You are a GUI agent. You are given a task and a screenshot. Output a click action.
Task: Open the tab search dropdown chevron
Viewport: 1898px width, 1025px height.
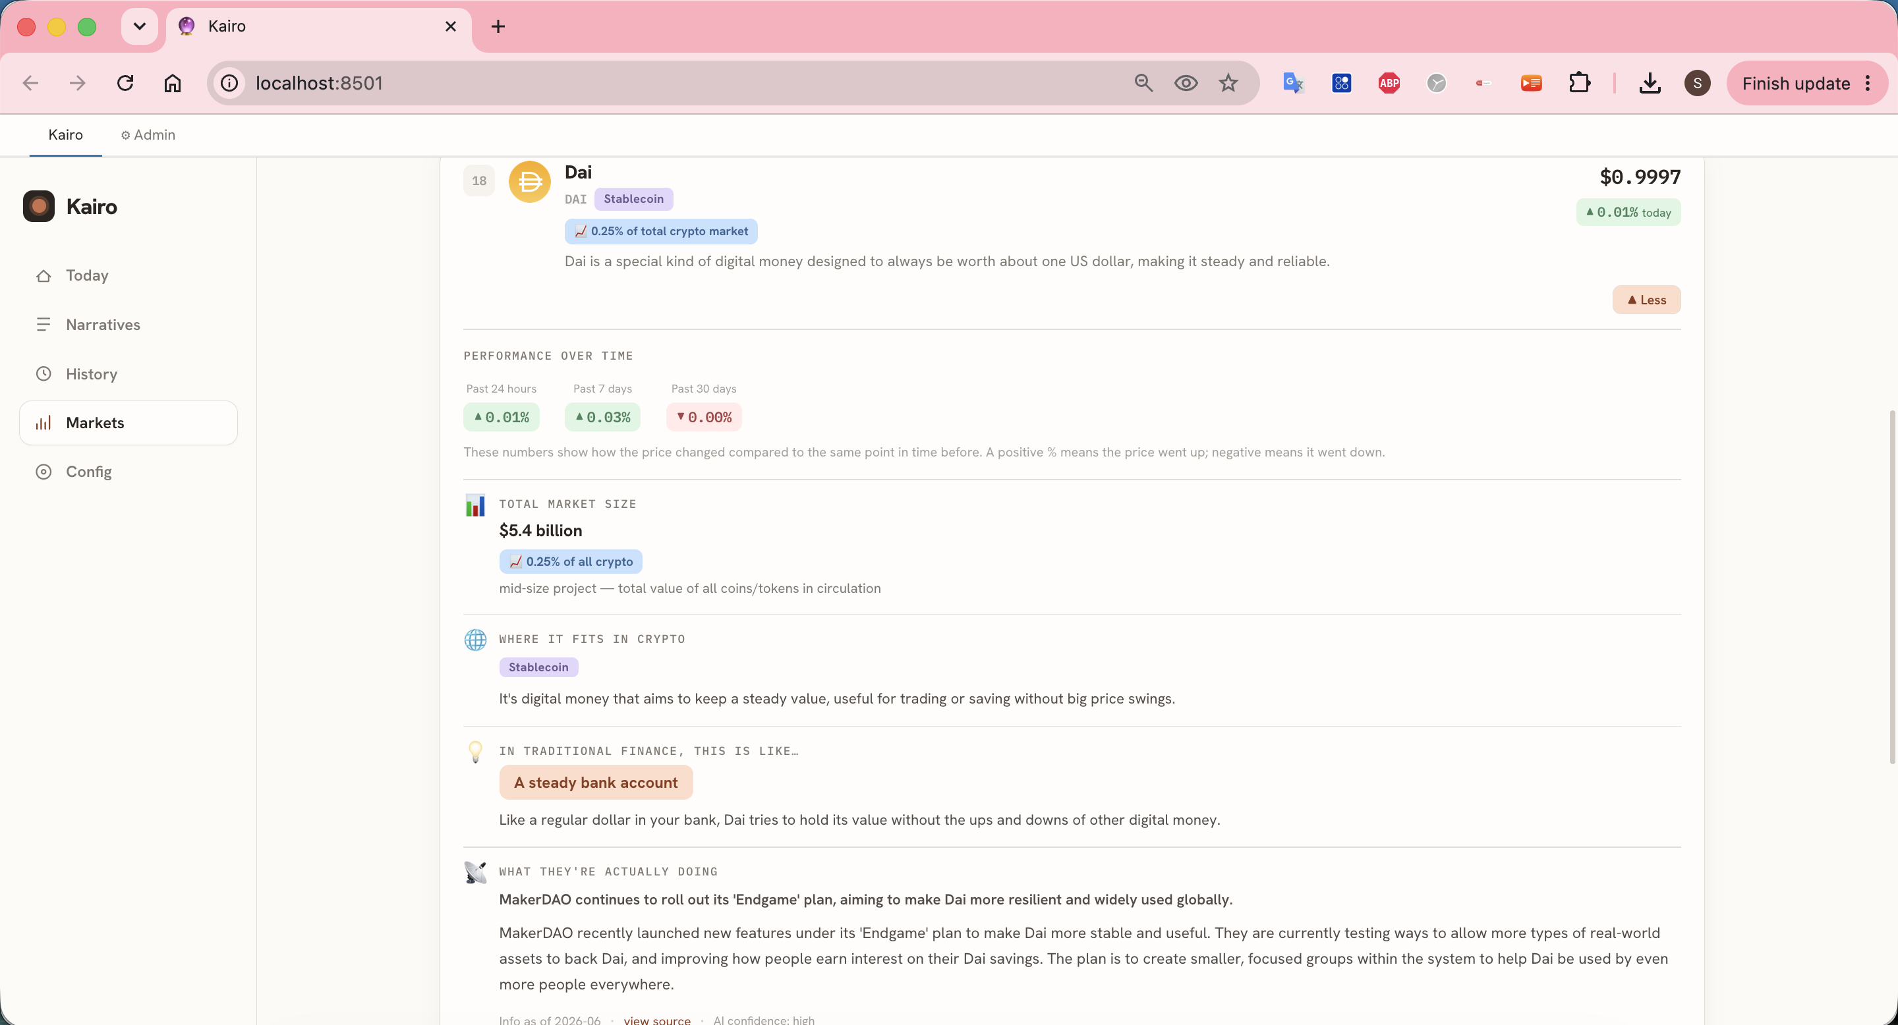(x=139, y=26)
